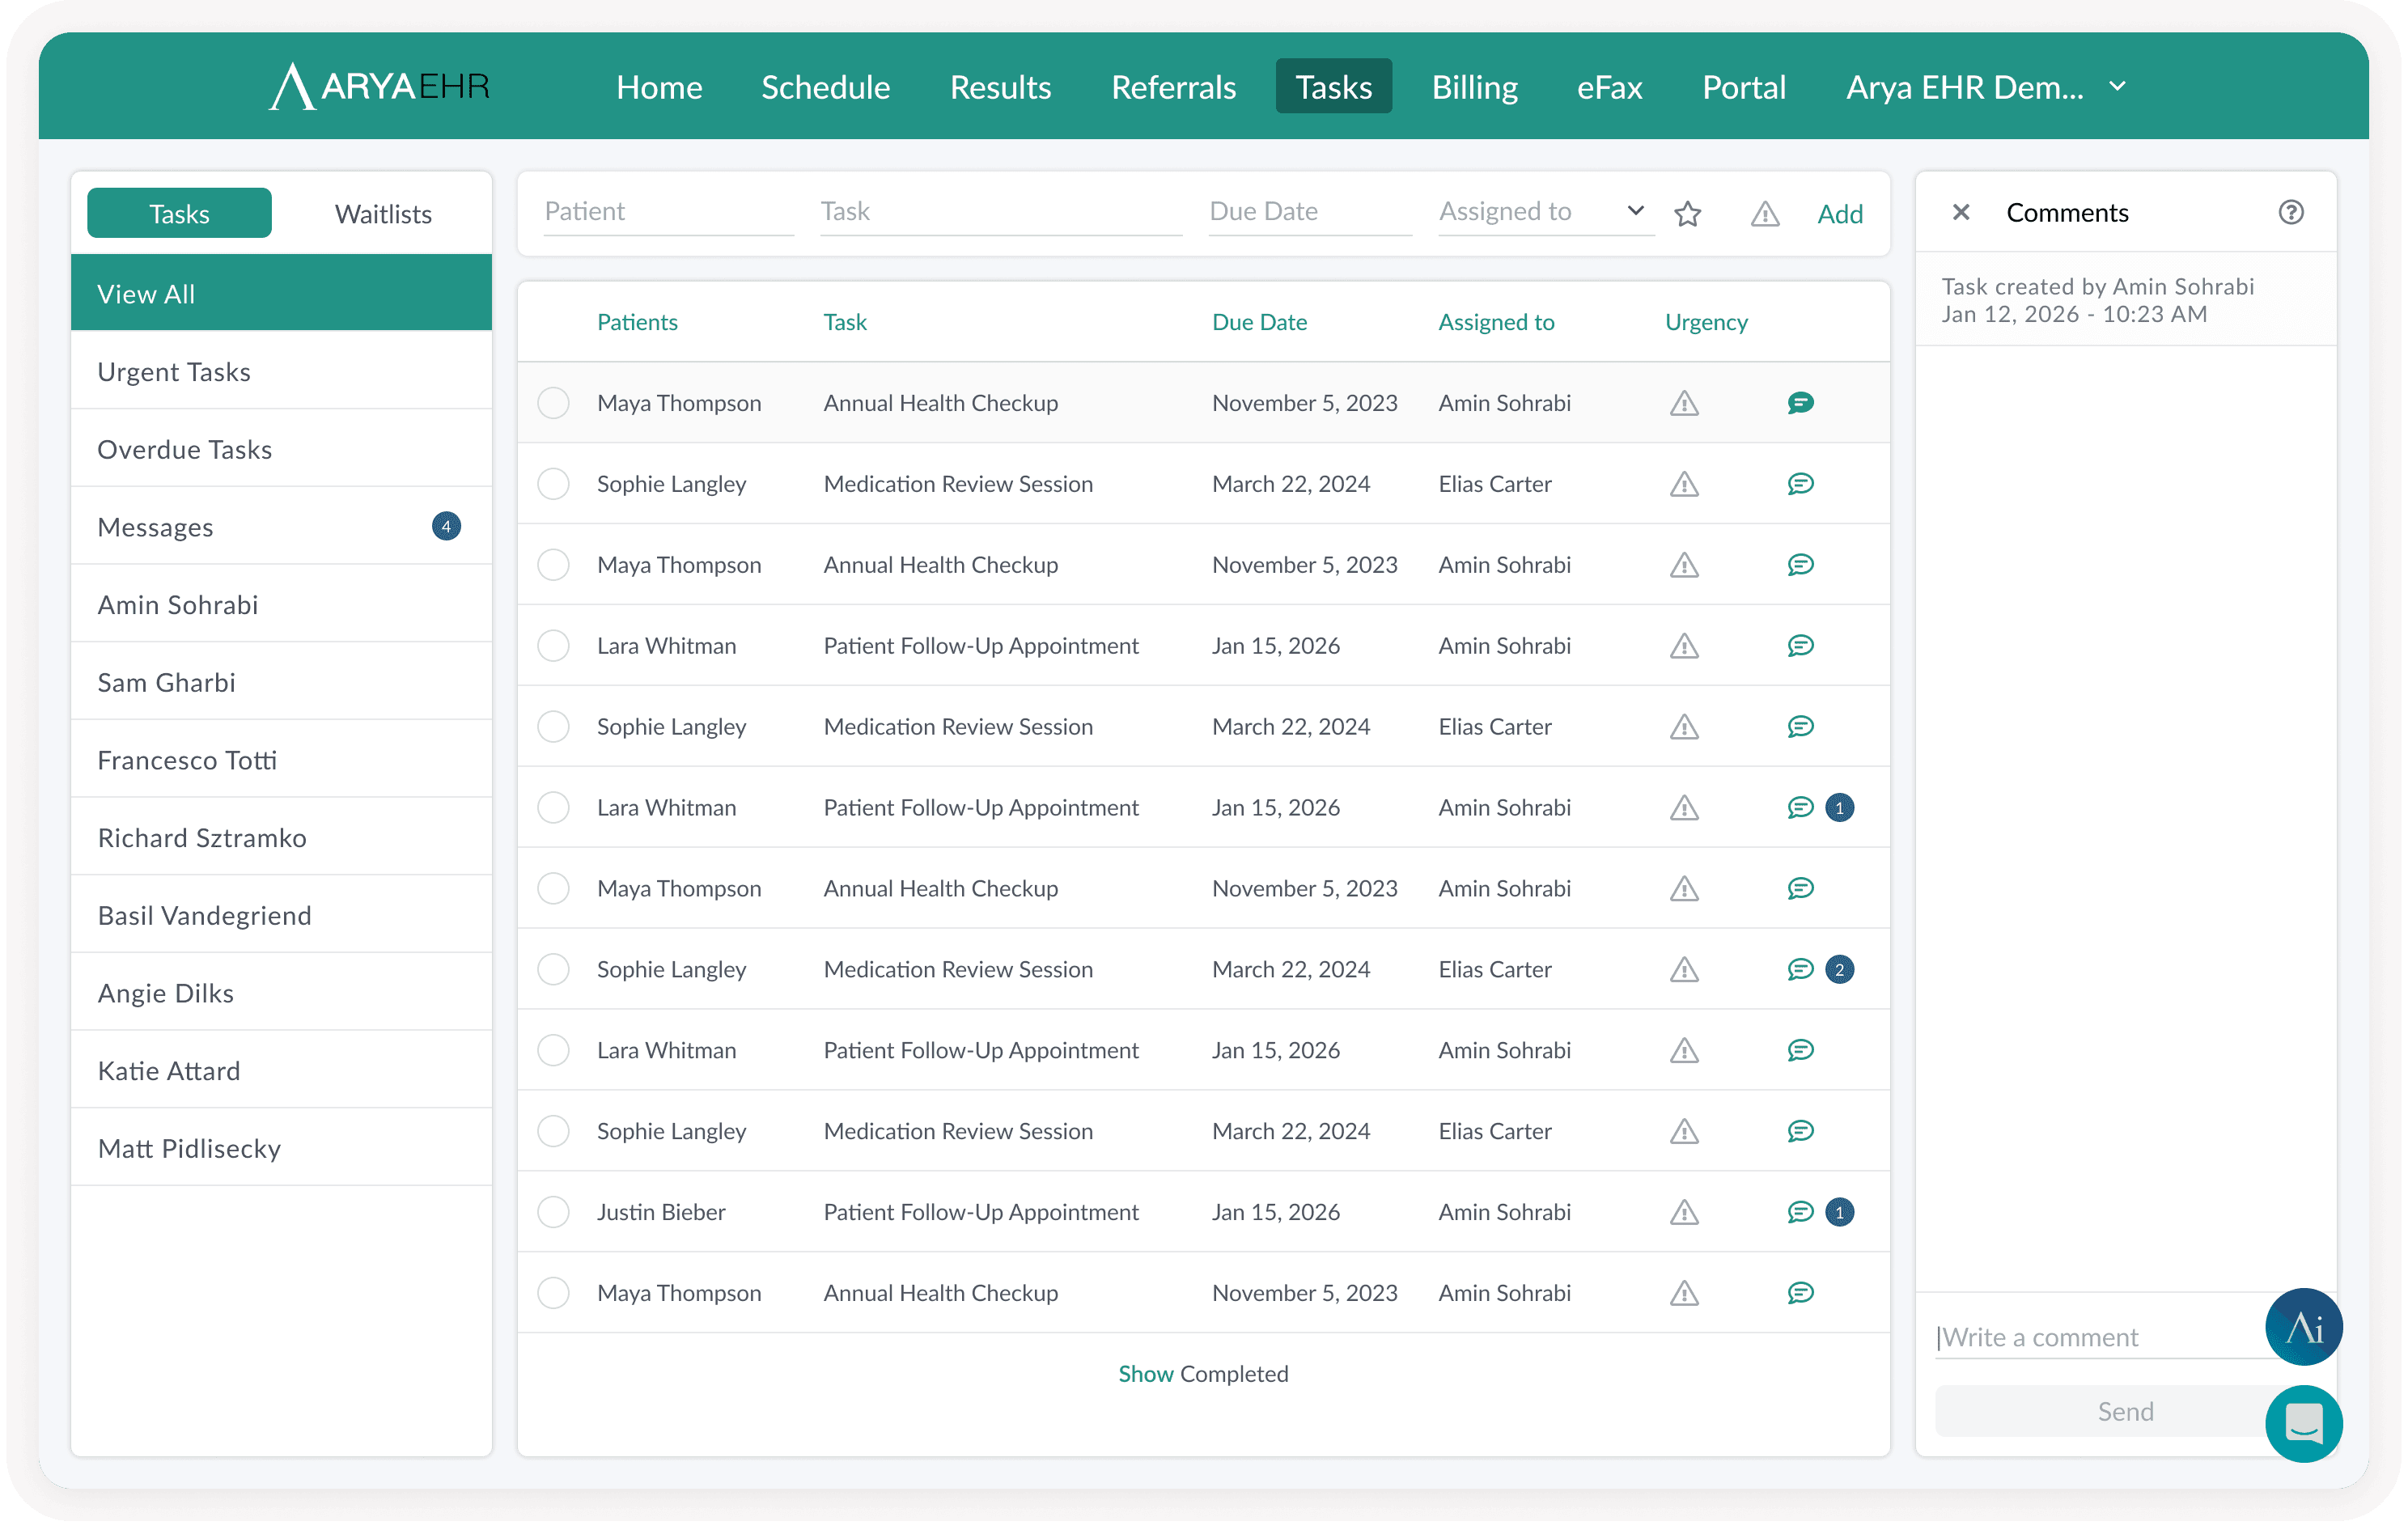The image size is (2408, 1534).
Task: Expand the Arya EHR Dem... account menu
Action: coord(1985,87)
